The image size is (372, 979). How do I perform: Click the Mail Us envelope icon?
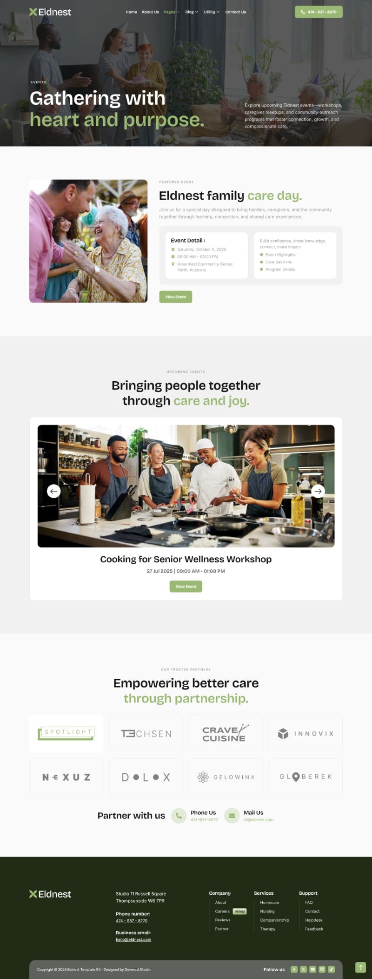pos(232,816)
